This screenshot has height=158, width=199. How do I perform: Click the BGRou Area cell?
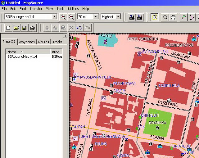click(57, 56)
